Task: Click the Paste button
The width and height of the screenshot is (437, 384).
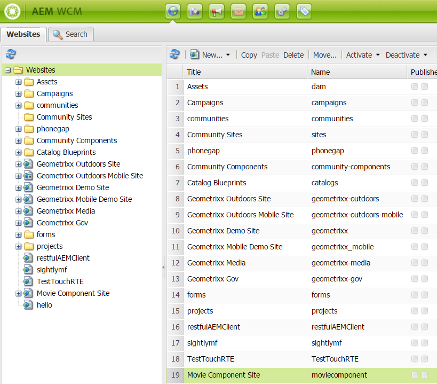Action: click(x=270, y=55)
